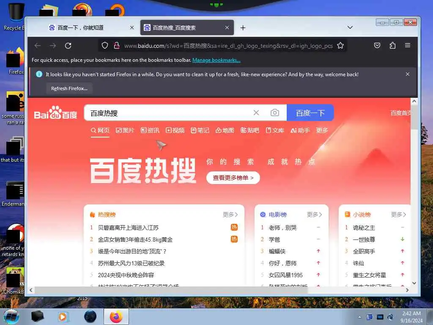Expand 更多 in the 小说榜 card
Viewport: 433px width, 325px height.
[x=398, y=215]
